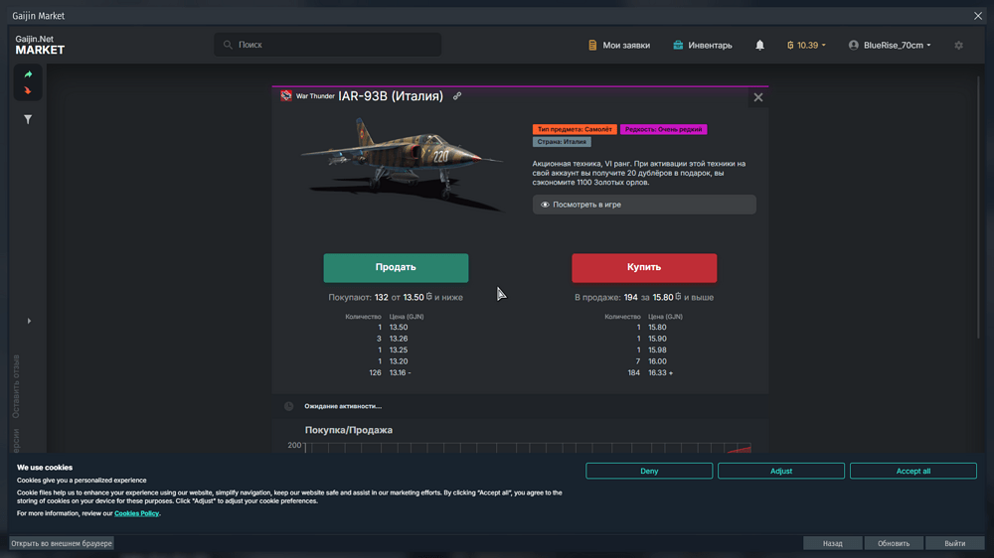994x558 pixels.
Task: Click Deny in cookie banner
Action: 649,472
